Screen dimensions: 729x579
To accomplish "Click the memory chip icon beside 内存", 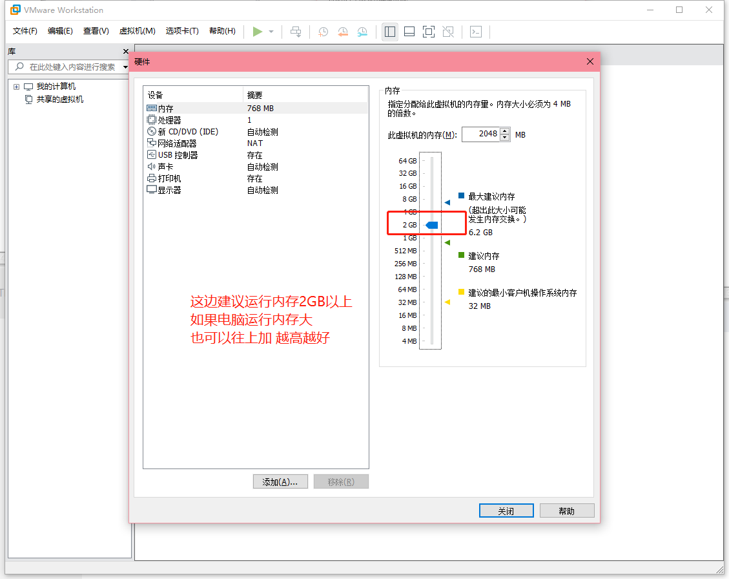I will [x=152, y=108].
